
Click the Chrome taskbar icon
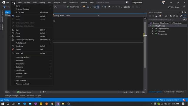[52, 104]
